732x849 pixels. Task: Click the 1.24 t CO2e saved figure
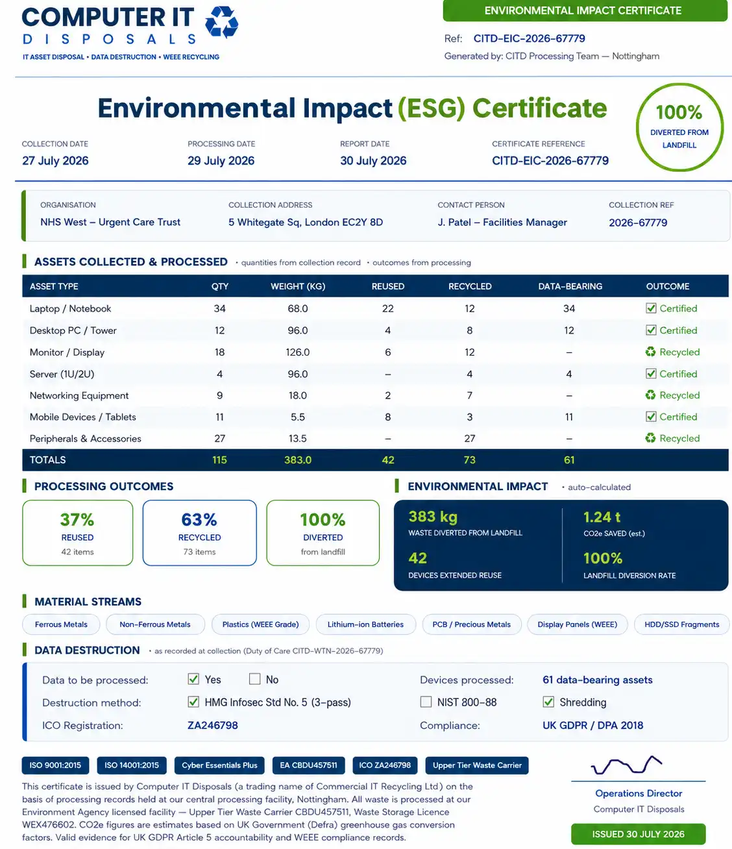click(x=602, y=517)
